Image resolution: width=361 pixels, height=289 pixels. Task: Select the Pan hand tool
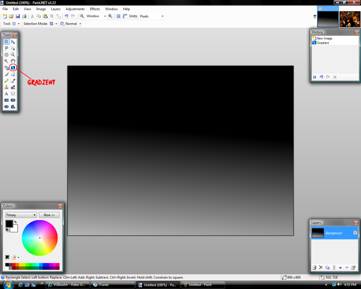point(13,61)
